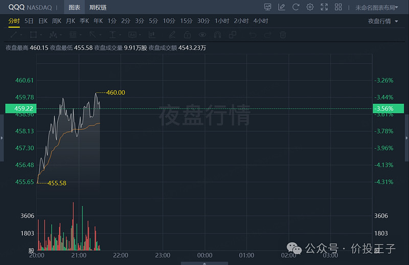The image size is (409, 265).
Task: Select the measure range tool
Action: click(112, 34)
